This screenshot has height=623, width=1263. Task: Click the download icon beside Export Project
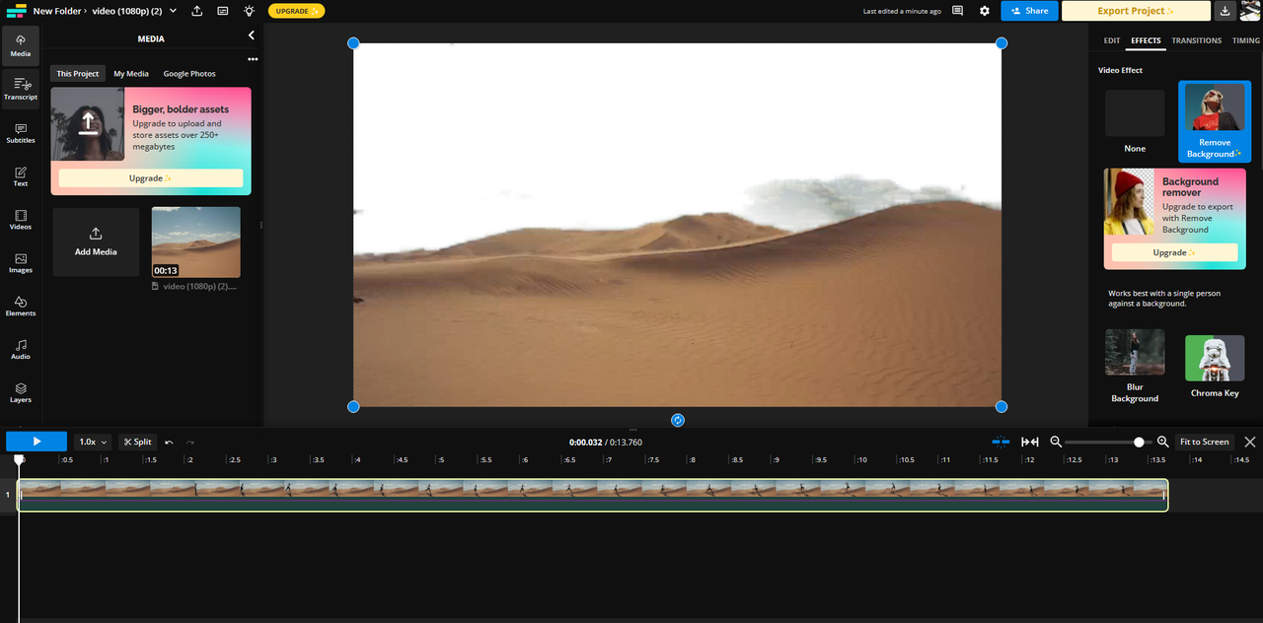(1225, 11)
